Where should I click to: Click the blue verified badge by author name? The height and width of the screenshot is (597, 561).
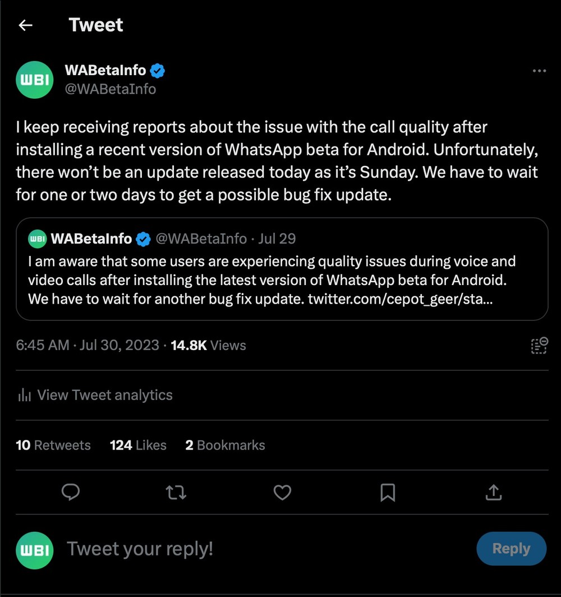[157, 71]
